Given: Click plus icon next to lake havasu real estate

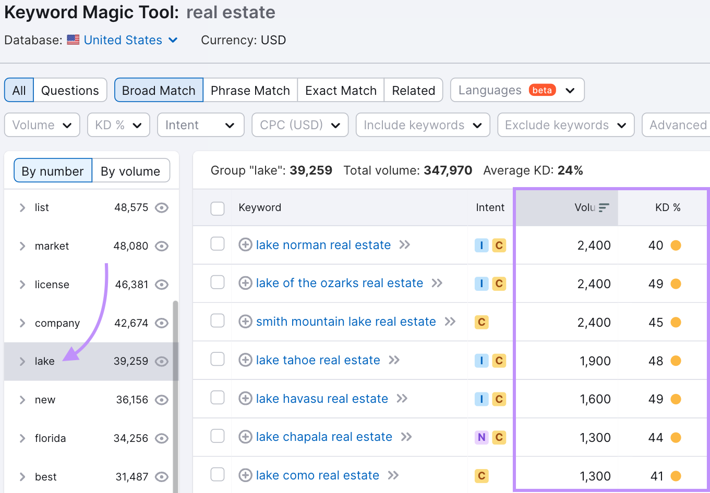Looking at the screenshot, I should [x=245, y=398].
